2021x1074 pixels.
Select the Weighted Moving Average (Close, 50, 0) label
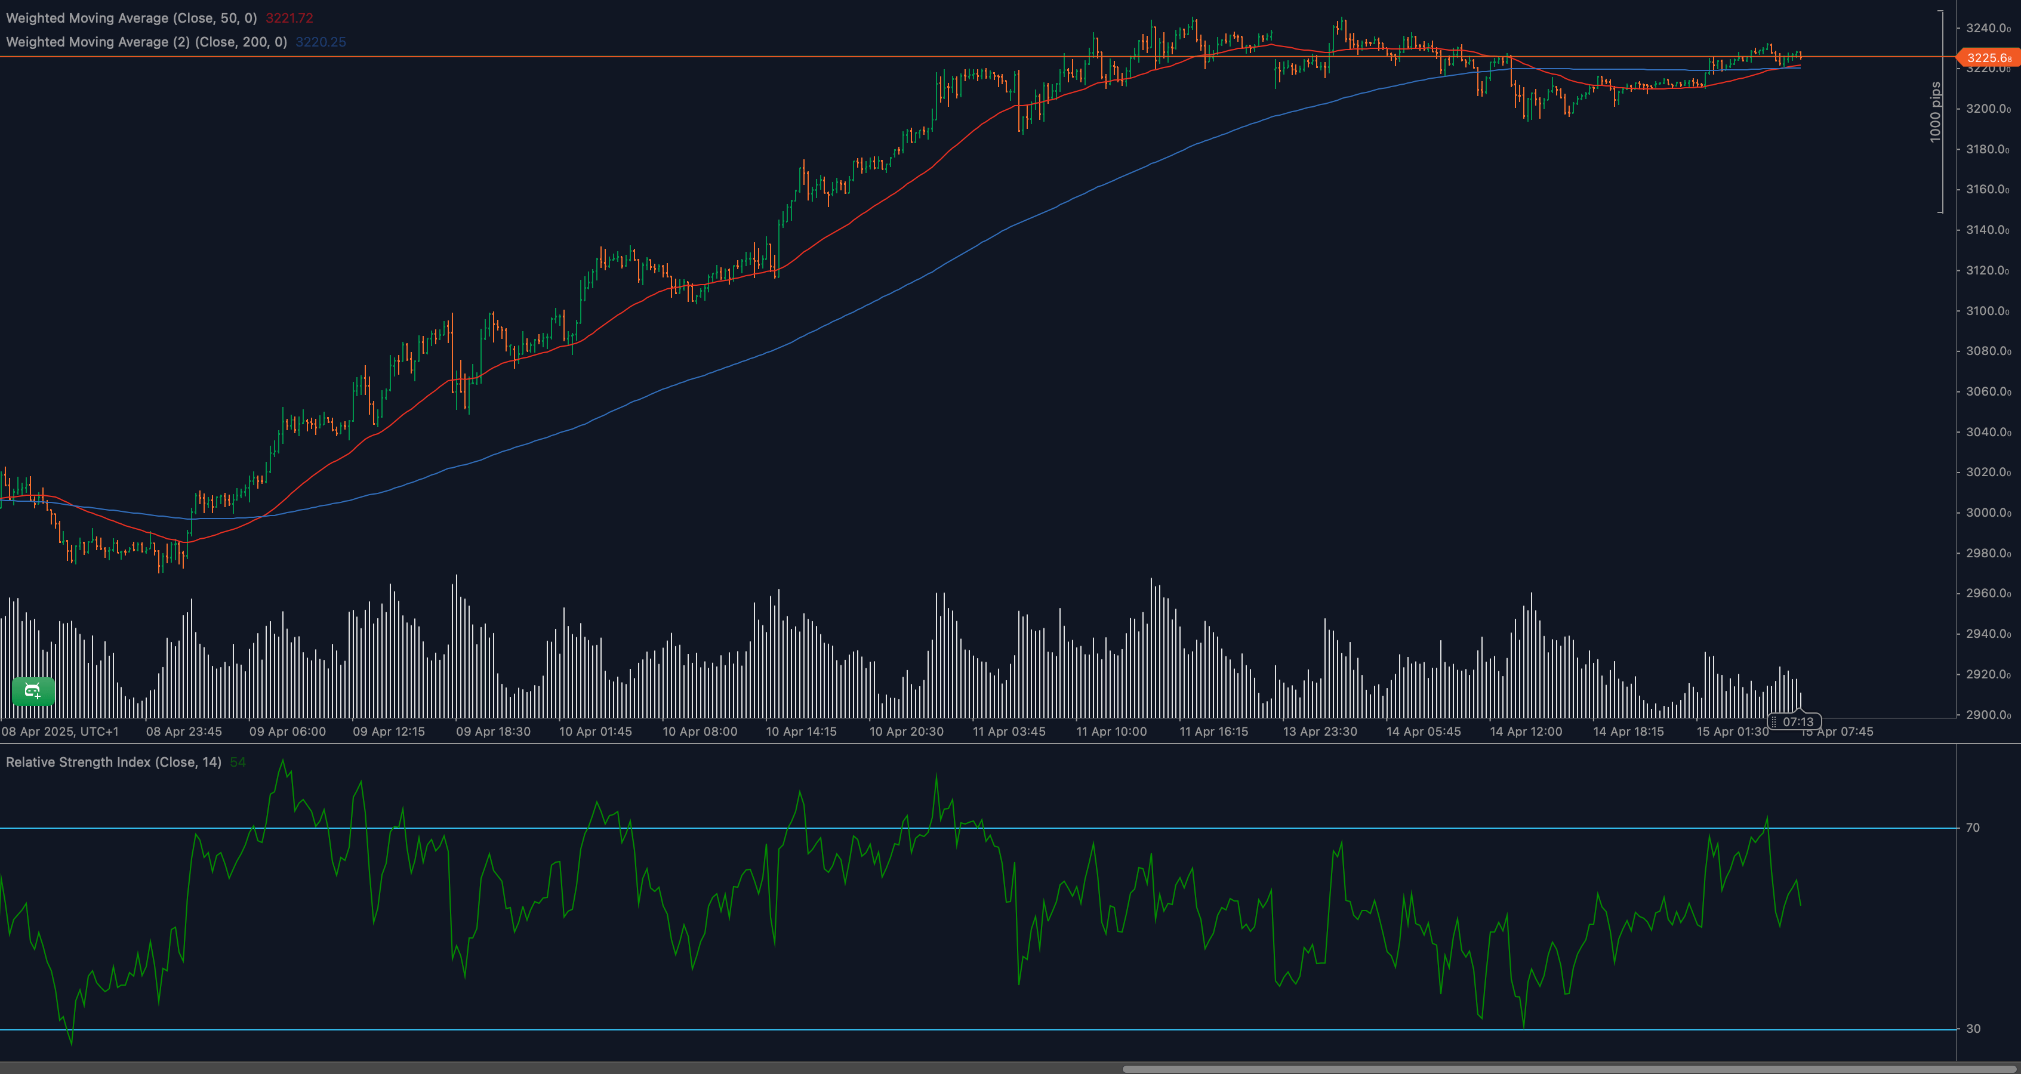pyautogui.click(x=131, y=18)
